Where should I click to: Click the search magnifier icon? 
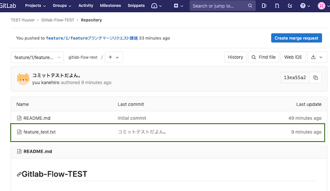[x=250, y=6]
